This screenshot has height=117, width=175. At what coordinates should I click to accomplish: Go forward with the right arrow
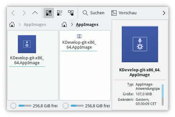coord(24,13)
